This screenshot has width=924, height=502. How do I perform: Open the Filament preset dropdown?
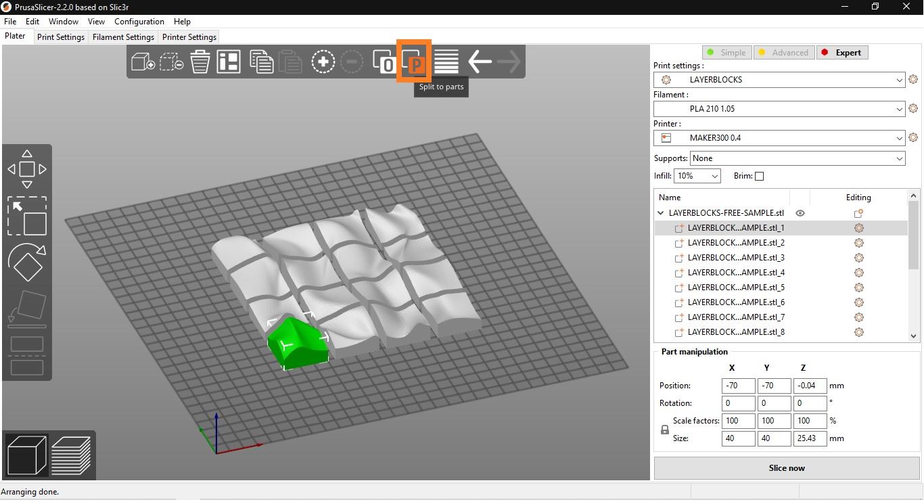(x=779, y=109)
